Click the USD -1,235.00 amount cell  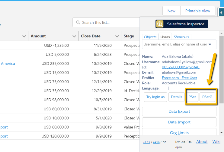click(x=56, y=46)
